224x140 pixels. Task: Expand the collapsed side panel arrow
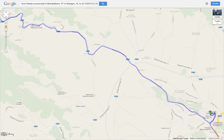click(x=1, y=9)
